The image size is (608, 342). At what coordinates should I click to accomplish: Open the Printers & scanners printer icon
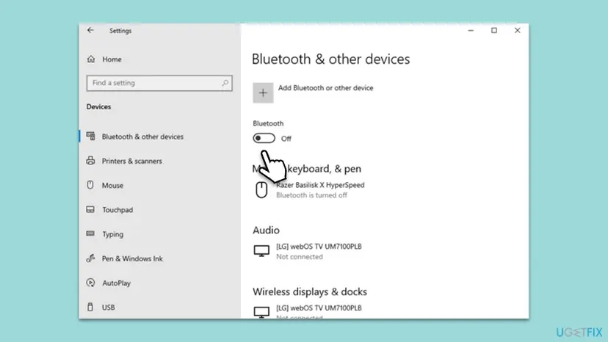pos(91,161)
